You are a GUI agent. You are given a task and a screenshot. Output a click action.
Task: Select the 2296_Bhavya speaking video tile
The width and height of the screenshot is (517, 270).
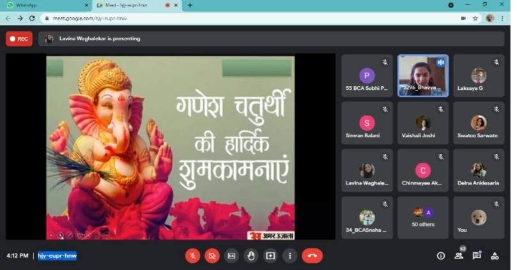pos(423,76)
